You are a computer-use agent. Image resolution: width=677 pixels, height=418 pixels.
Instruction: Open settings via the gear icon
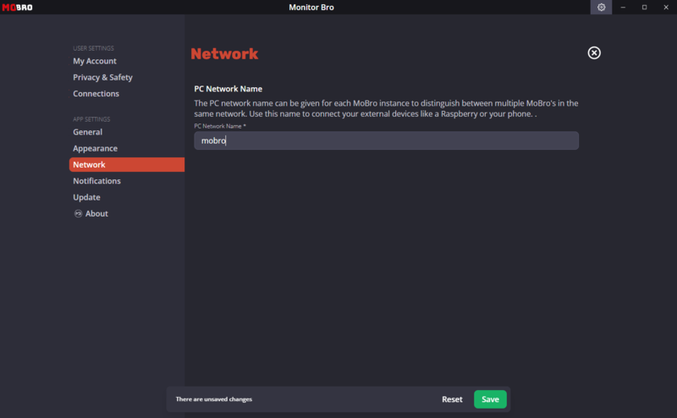[x=601, y=8]
